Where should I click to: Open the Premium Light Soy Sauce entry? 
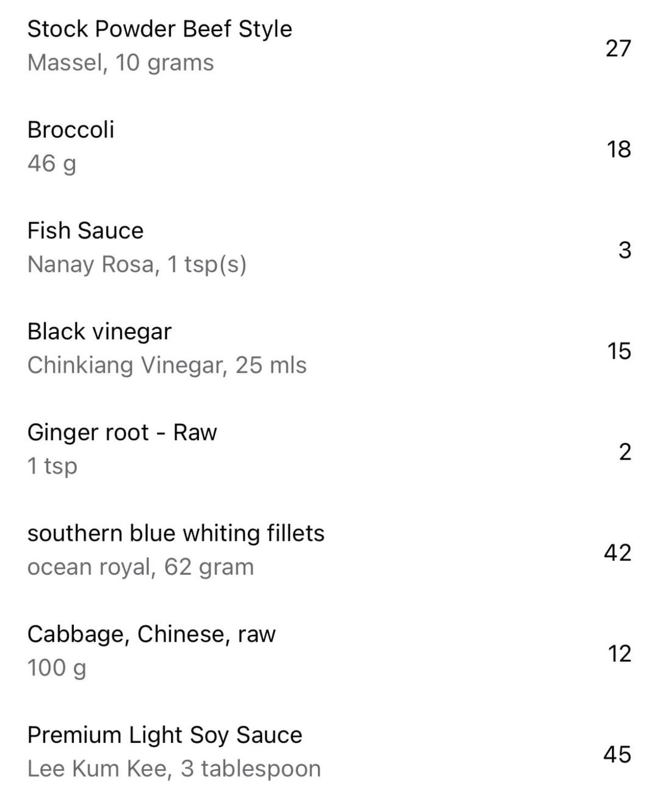click(x=165, y=735)
